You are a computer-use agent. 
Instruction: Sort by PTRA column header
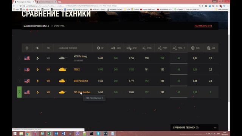point(178,48)
